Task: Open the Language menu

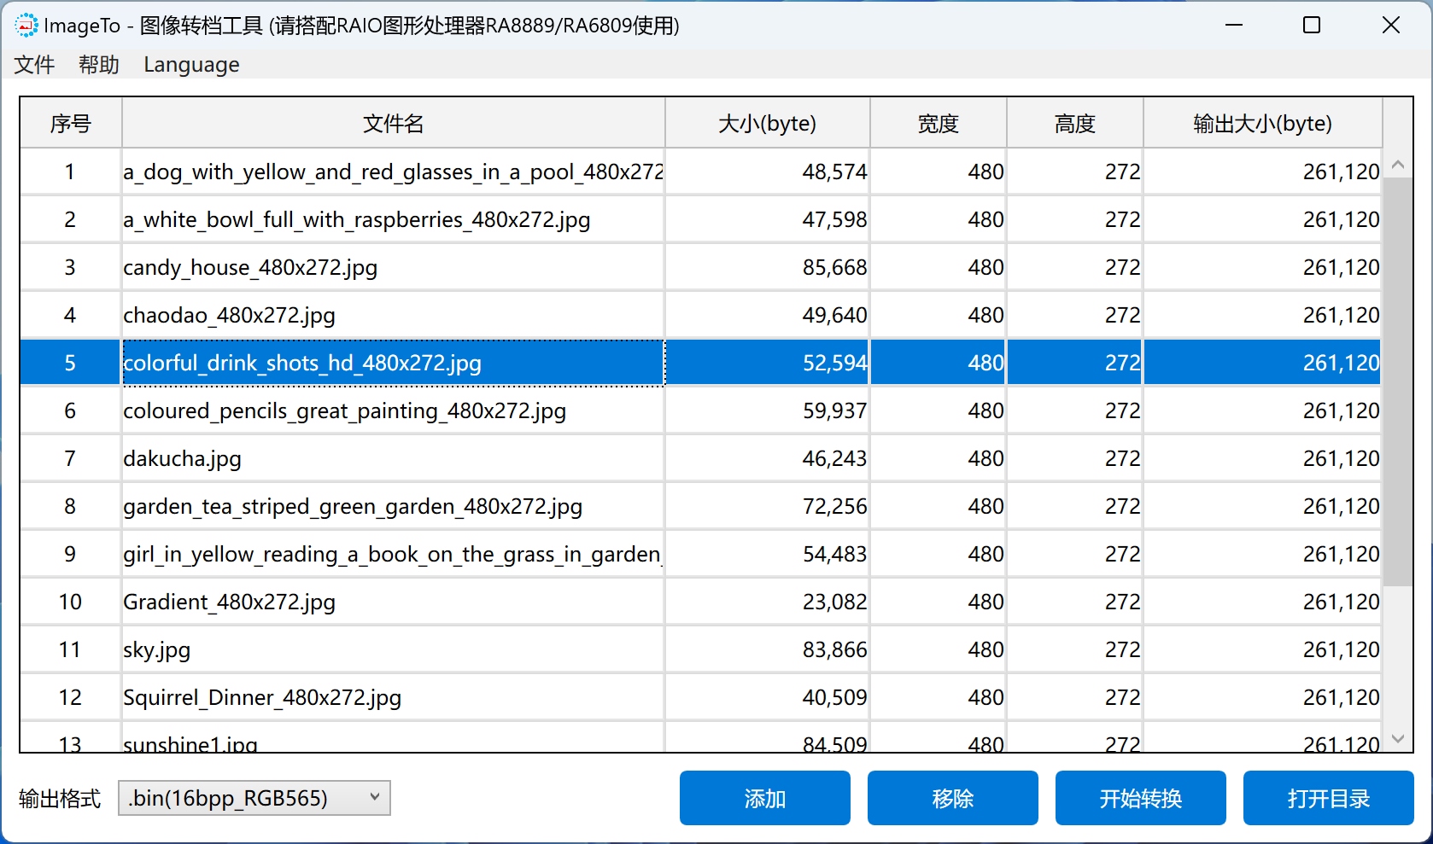Action: (x=191, y=65)
